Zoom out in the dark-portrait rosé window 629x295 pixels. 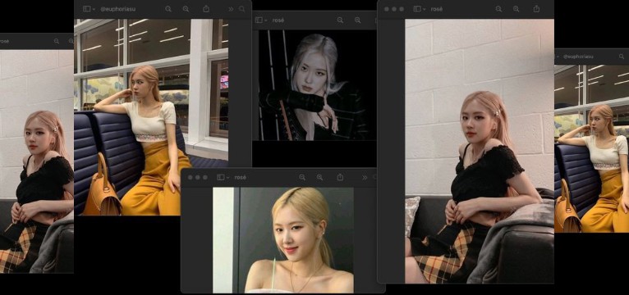pyautogui.click(x=340, y=20)
